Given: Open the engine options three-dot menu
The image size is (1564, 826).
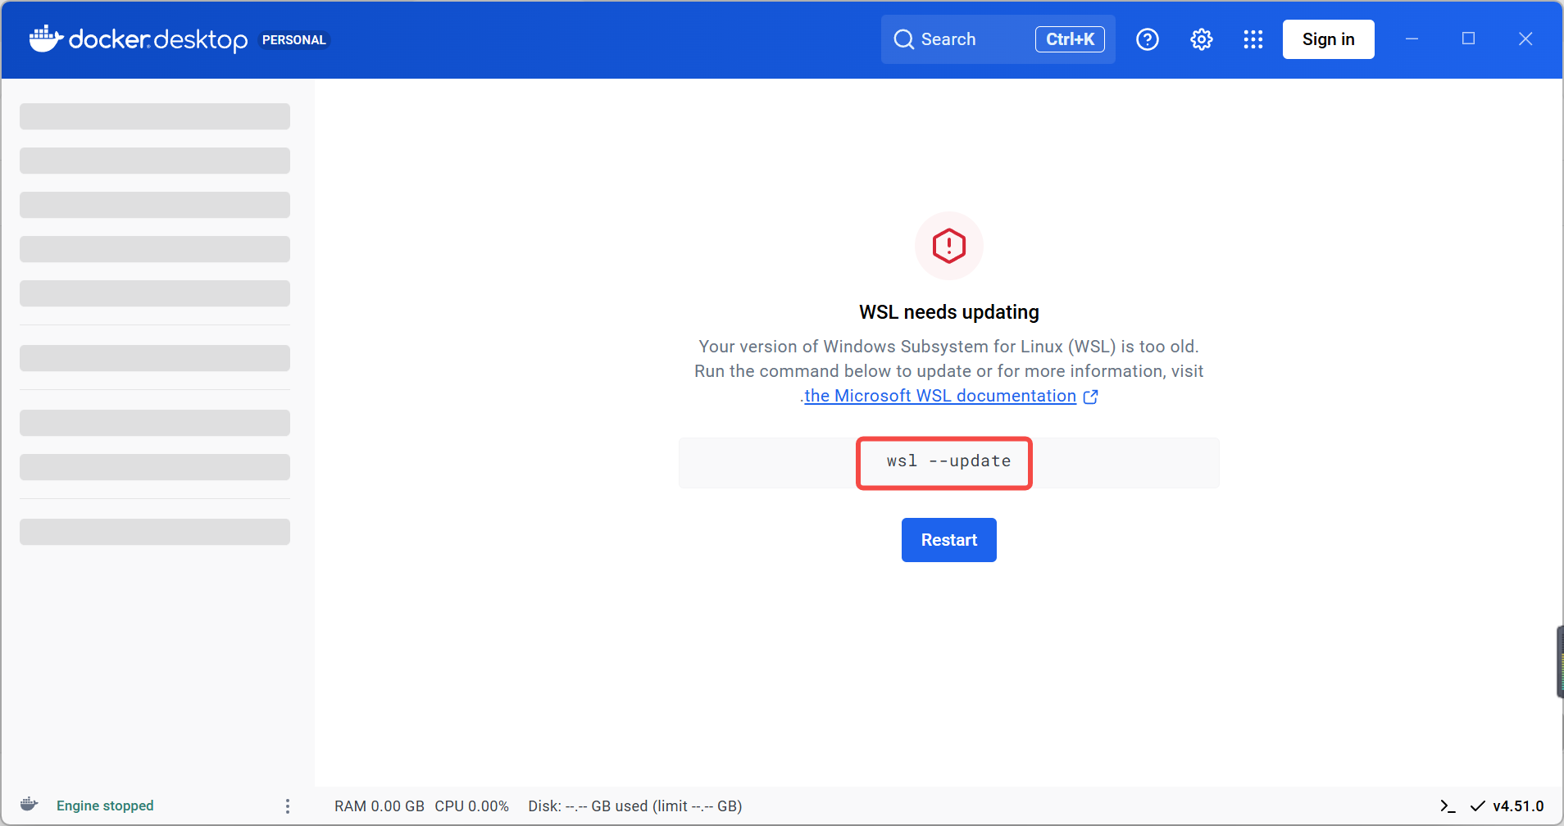Looking at the screenshot, I should click(287, 806).
